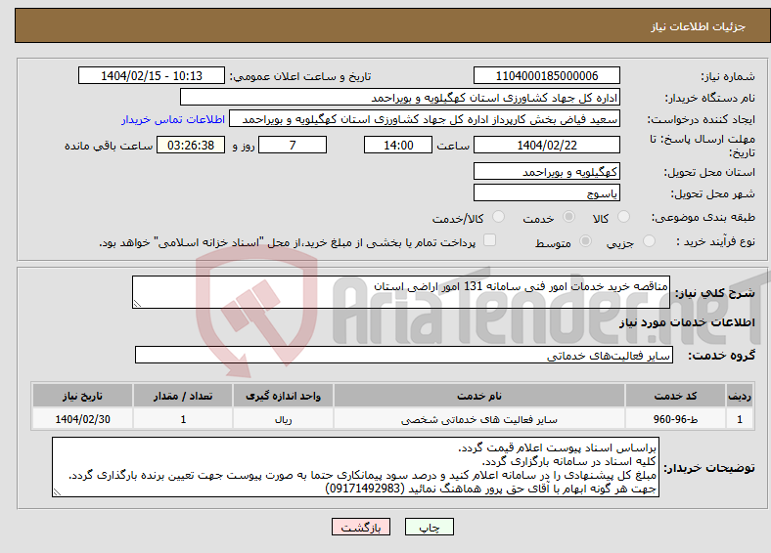Screen dimensions: 771x553
Task: Select the خدمت radio button
Action: coord(568,217)
